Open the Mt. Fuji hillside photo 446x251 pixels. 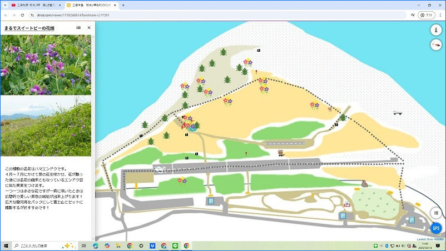46,127
